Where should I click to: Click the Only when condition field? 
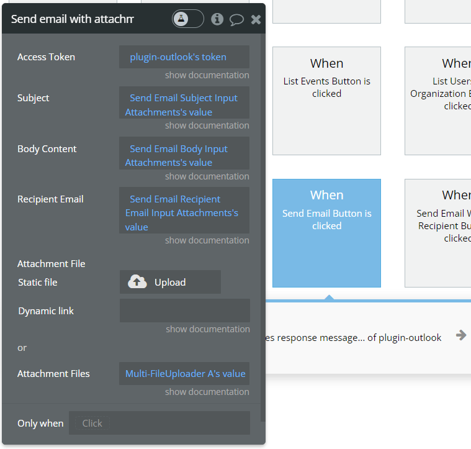[159, 423]
